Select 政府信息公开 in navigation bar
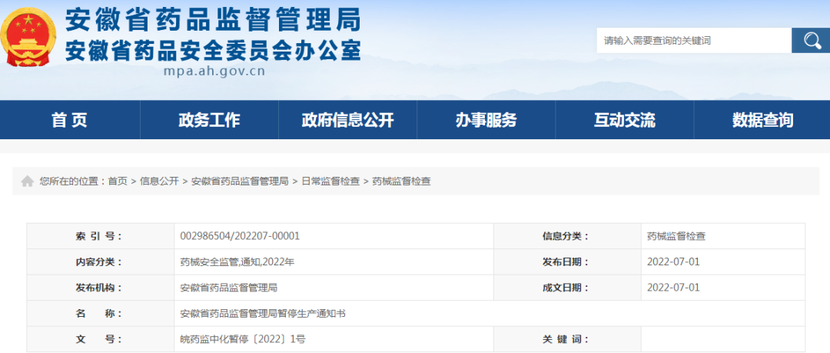 (x=347, y=120)
